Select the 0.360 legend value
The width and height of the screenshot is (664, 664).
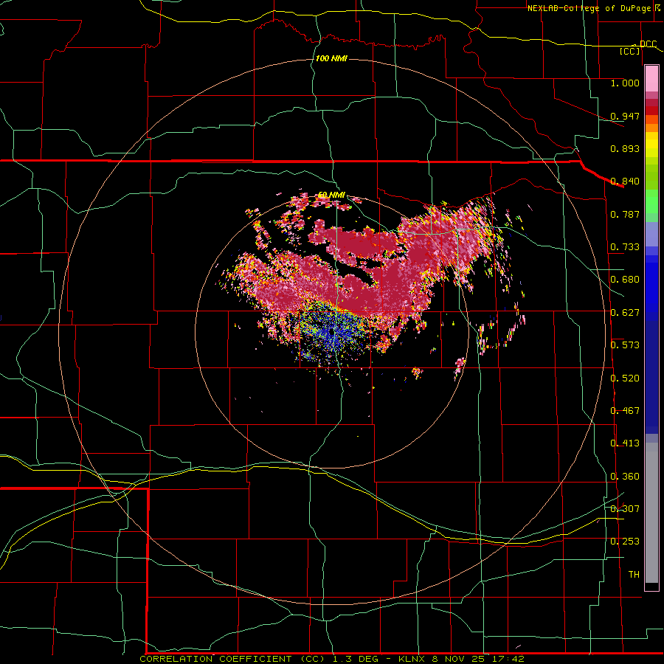point(625,477)
